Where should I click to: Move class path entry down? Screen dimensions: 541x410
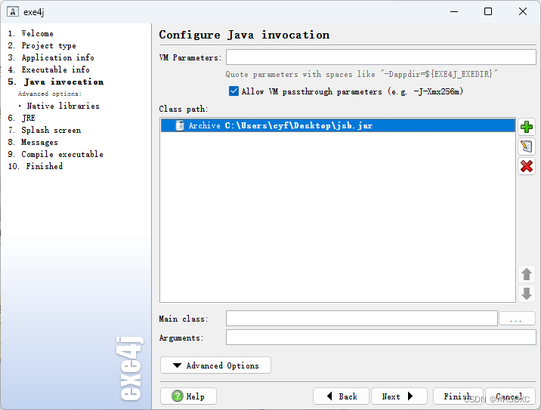tap(527, 294)
